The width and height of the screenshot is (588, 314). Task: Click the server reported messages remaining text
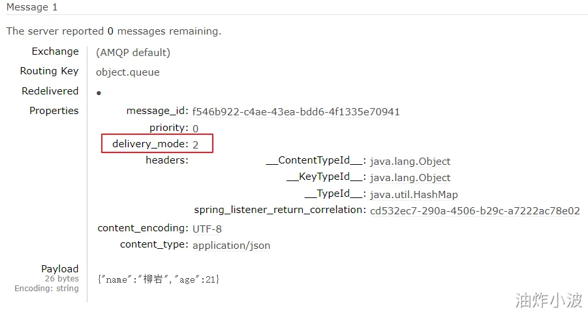point(114,31)
